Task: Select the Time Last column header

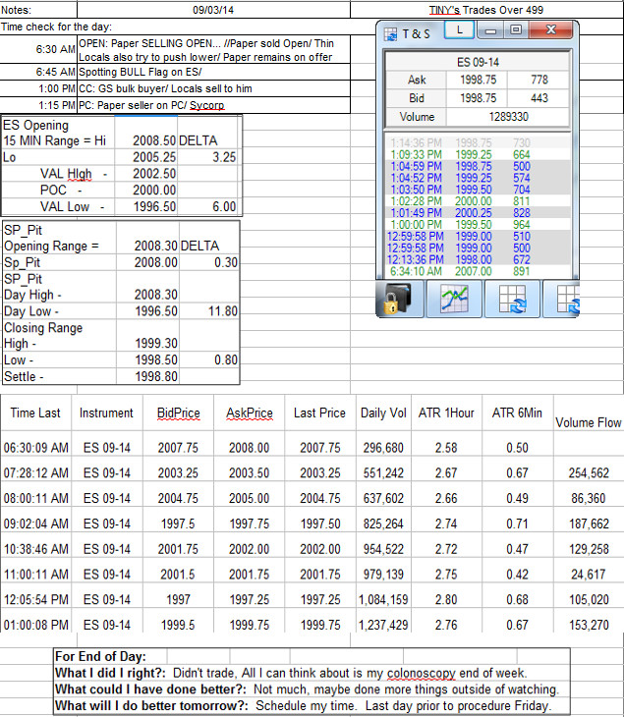Action: click(35, 413)
